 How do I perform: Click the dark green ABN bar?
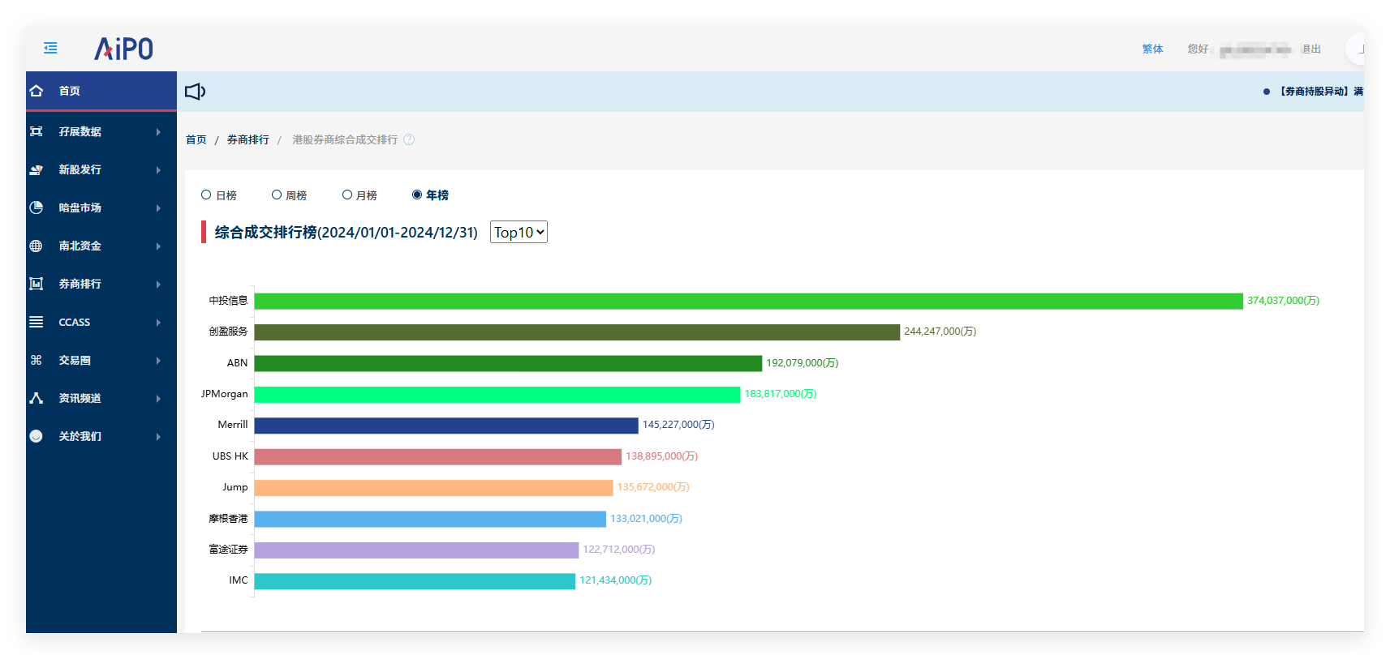coord(508,363)
